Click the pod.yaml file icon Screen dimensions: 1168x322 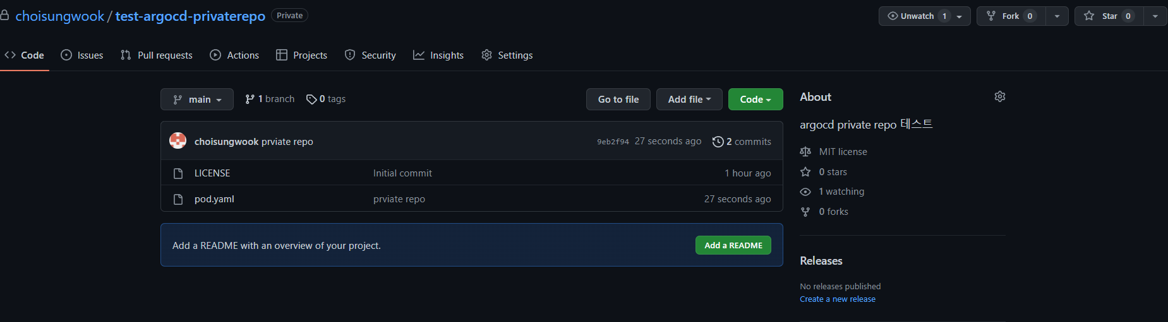click(x=178, y=199)
